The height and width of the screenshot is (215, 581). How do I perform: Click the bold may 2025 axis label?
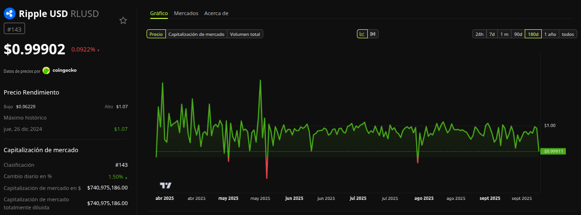(228, 198)
